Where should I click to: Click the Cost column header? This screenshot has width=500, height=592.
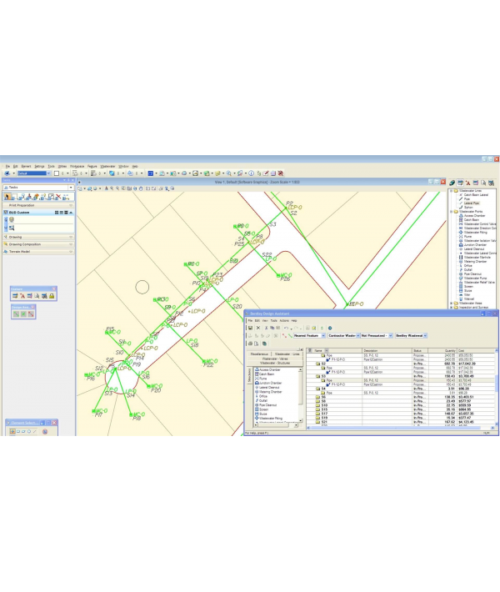pos(476,351)
